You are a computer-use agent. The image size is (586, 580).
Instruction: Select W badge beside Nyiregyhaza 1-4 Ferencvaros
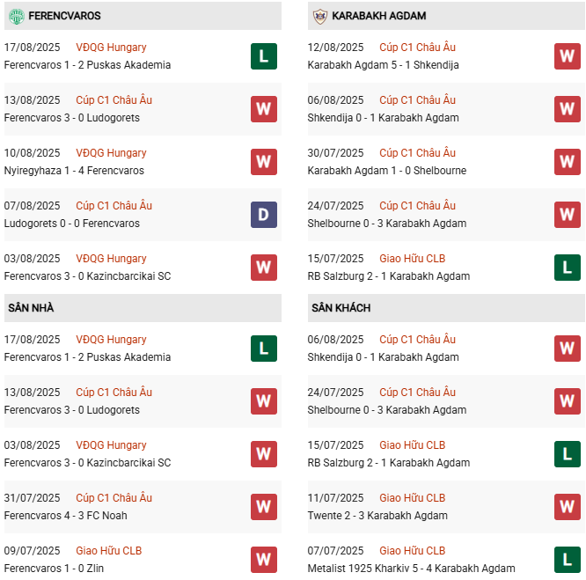[264, 162]
